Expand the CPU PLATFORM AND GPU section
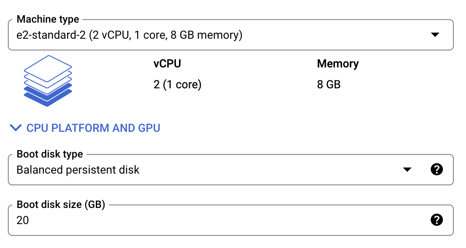The image size is (466, 248). 85,128
